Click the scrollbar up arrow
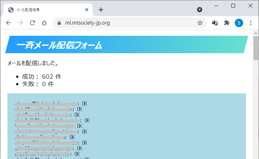259x159 pixels. tap(256, 33)
